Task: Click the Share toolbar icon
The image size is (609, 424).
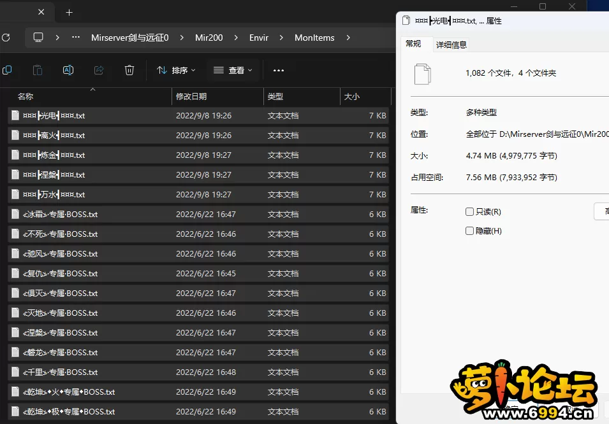Action: click(99, 70)
